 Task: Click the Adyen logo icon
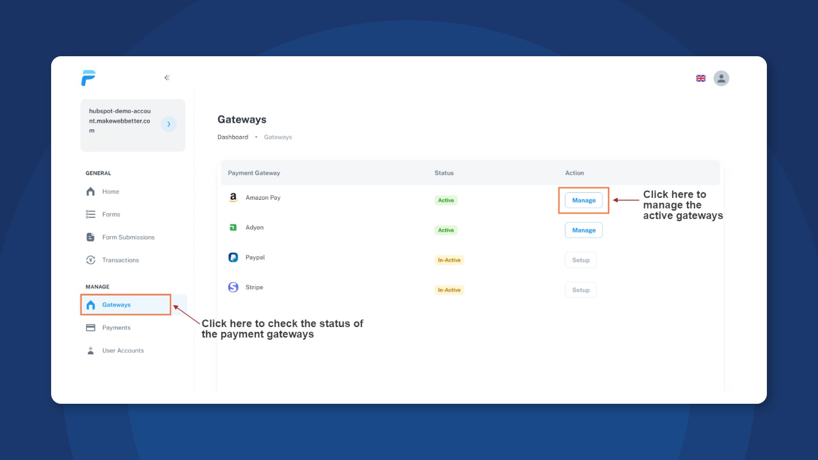pos(233,227)
